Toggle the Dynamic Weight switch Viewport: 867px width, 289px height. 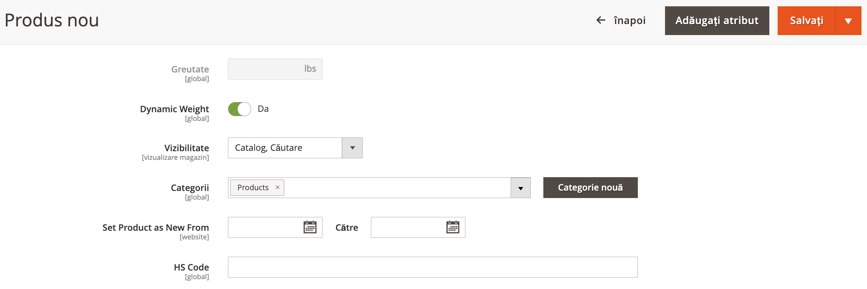point(239,109)
